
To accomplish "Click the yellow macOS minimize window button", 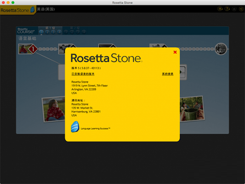I will click(8, 2).
